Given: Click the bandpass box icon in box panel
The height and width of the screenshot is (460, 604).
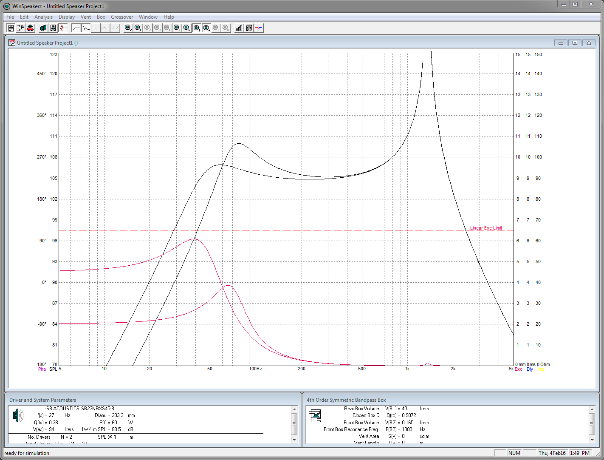Looking at the screenshot, I should [x=315, y=415].
